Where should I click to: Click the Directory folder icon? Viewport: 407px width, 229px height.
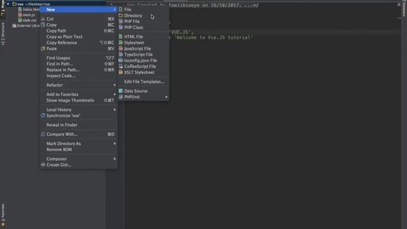[121, 15]
